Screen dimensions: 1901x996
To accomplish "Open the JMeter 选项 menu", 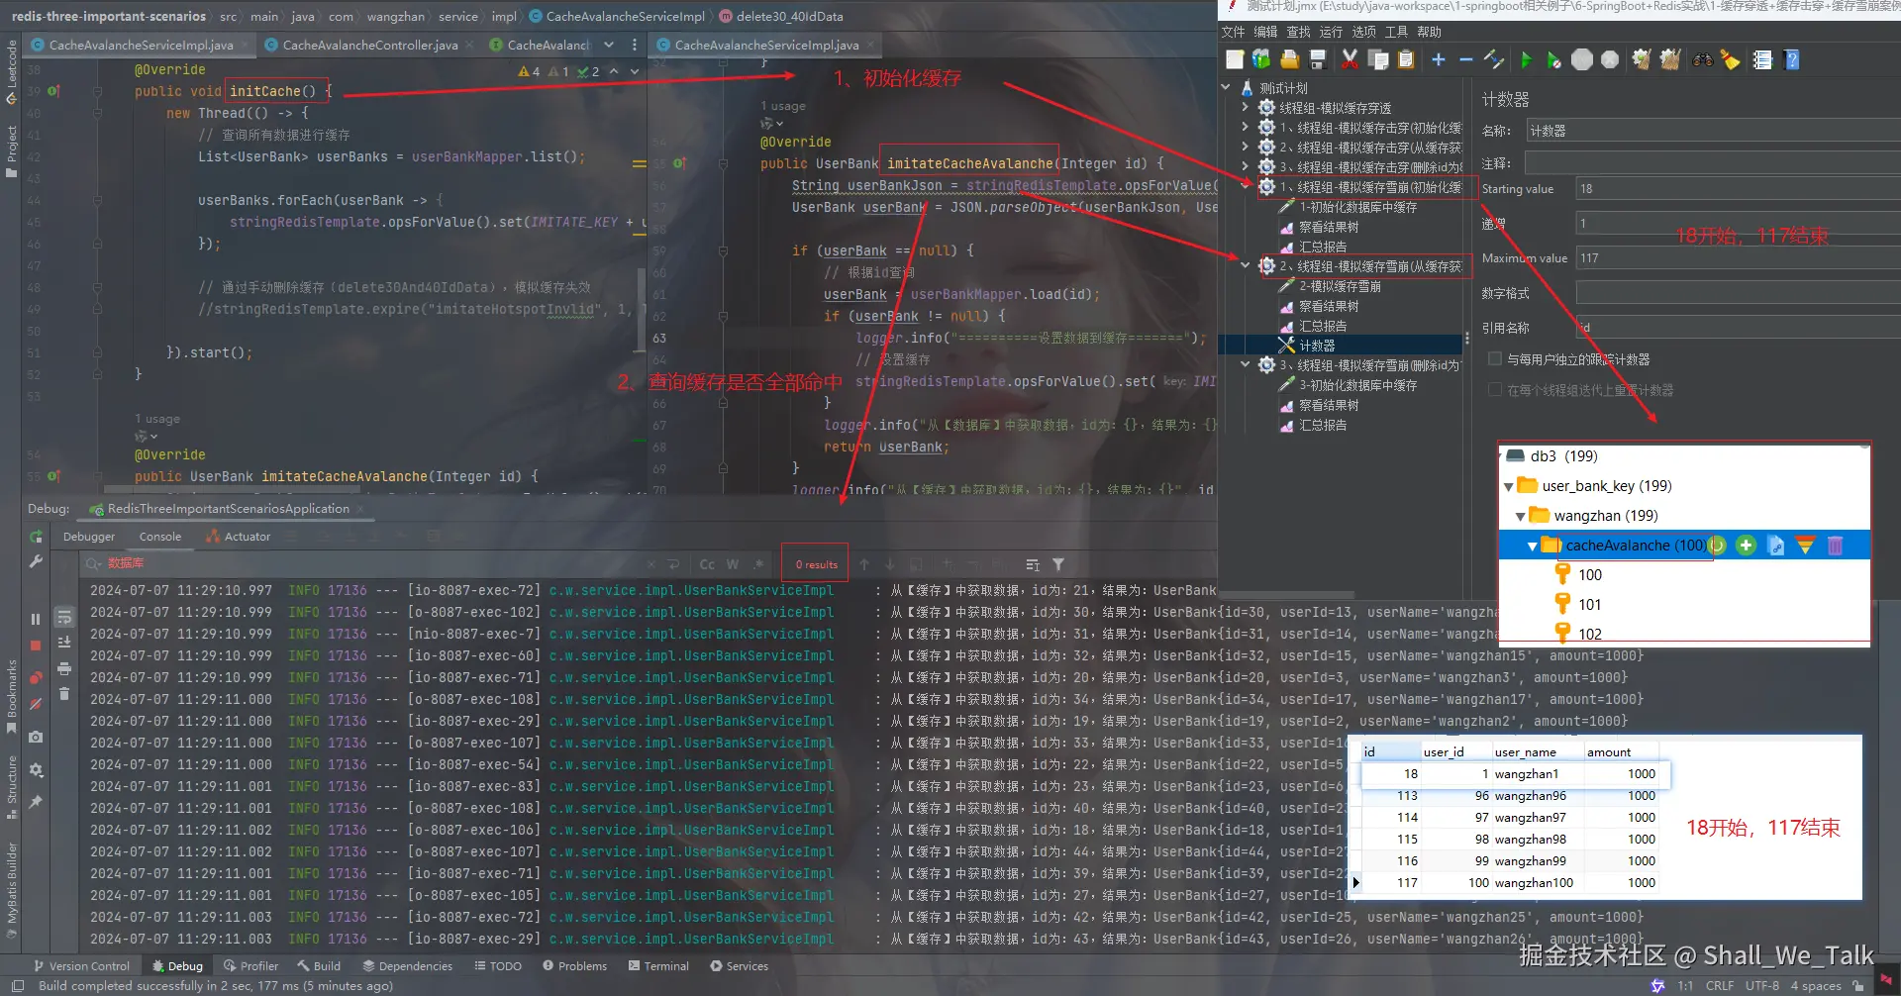I will tap(1363, 32).
